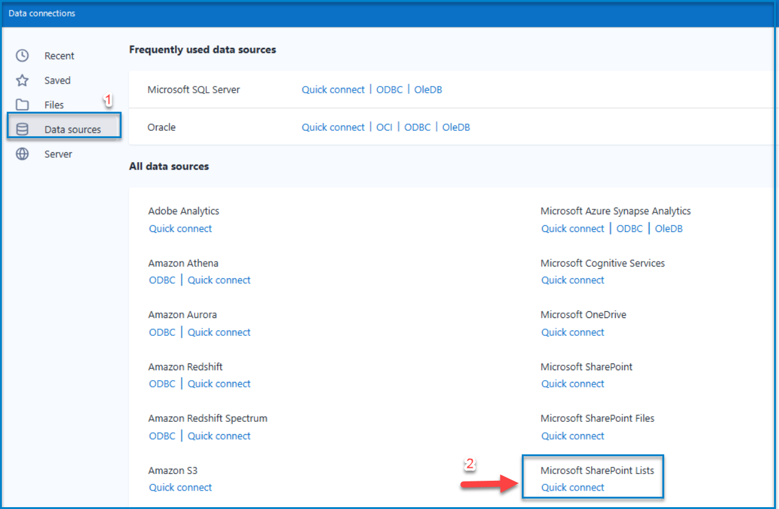Choose ODBC for Amazon Athena
The height and width of the screenshot is (509, 779).
[162, 280]
